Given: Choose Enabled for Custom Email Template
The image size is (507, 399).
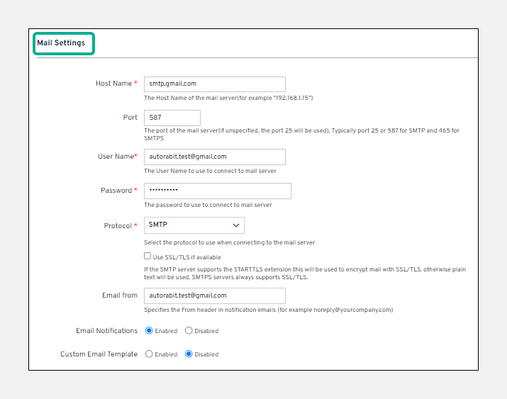Looking at the screenshot, I should click(149, 354).
